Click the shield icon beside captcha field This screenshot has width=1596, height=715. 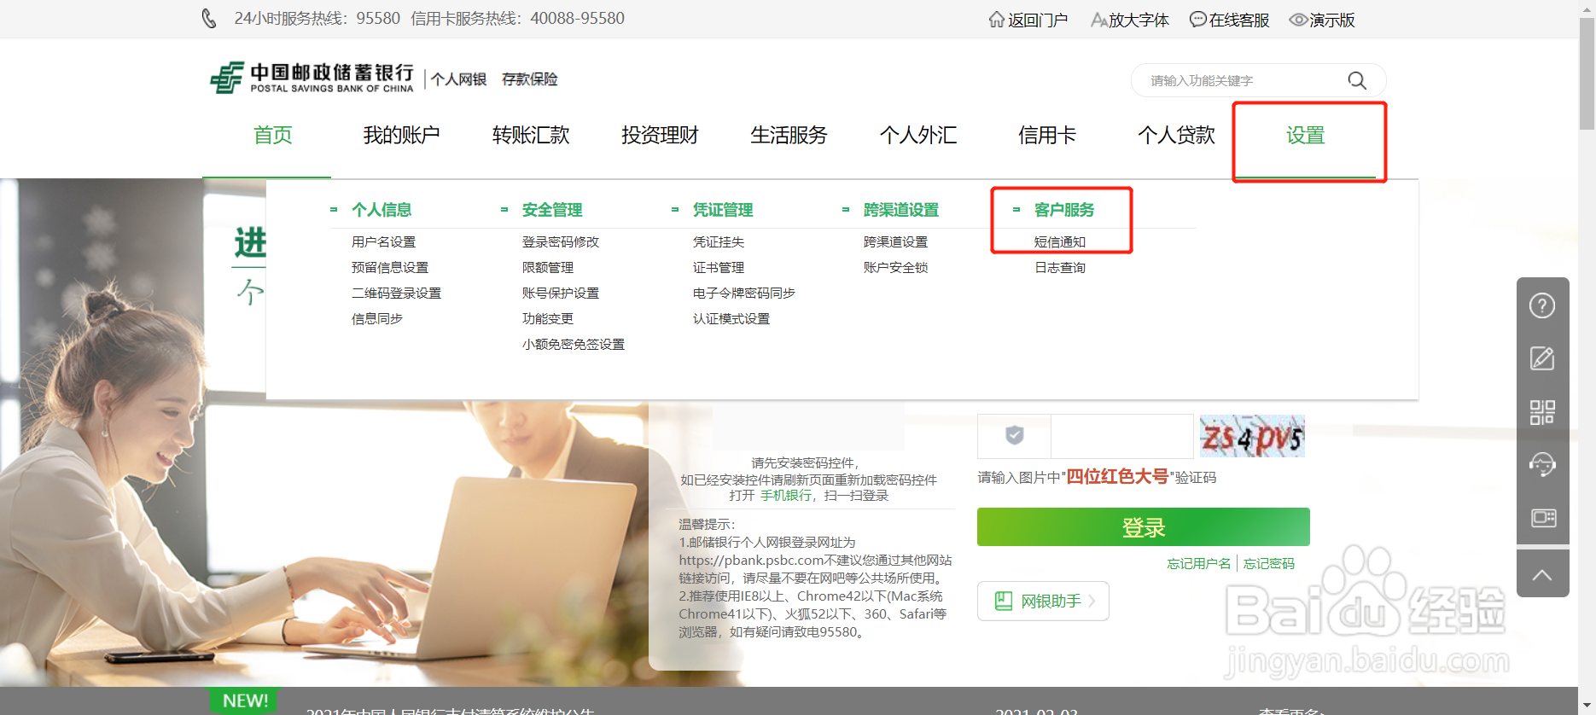pyautogui.click(x=1014, y=435)
